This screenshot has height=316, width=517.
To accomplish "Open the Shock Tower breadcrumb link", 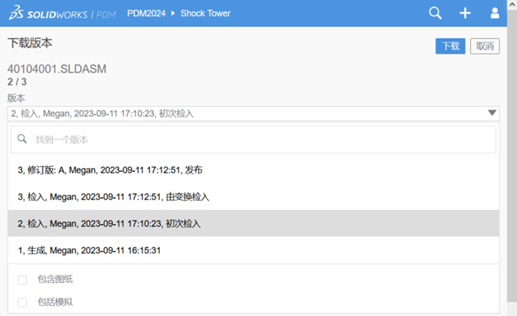I will point(205,13).
